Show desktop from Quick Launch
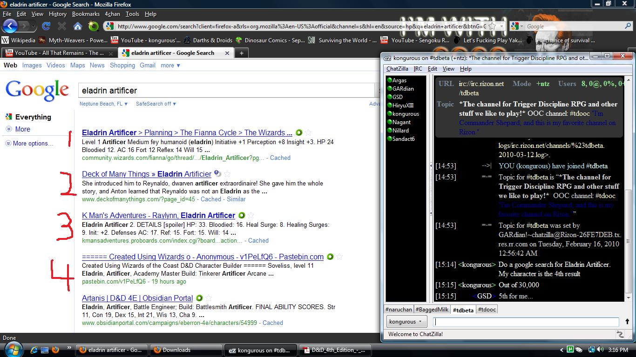Image resolution: width=636 pixels, height=357 pixels. pos(45,350)
